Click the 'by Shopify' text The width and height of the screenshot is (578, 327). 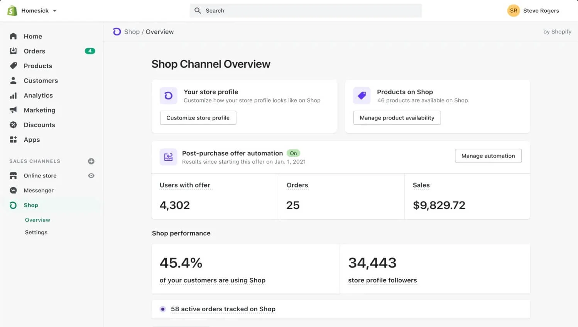tap(557, 32)
